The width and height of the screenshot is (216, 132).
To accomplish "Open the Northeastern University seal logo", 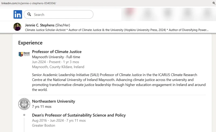I will click(24, 104).
